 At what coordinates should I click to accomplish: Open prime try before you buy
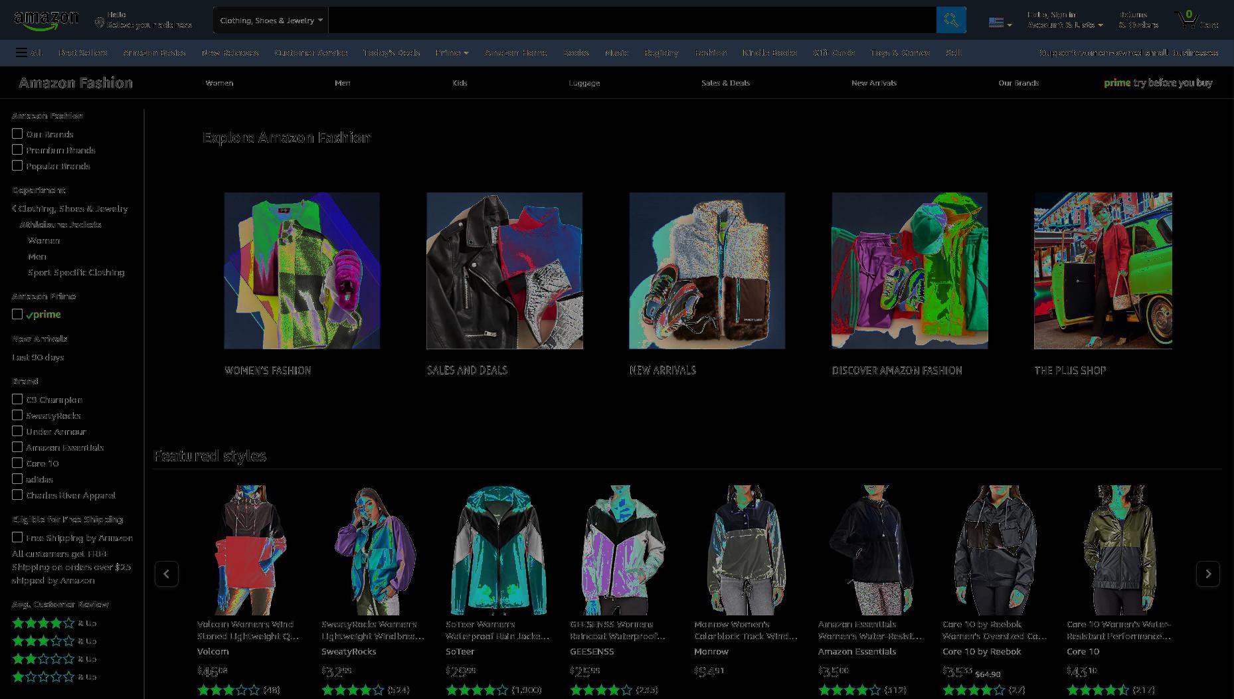[x=1158, y=83]
